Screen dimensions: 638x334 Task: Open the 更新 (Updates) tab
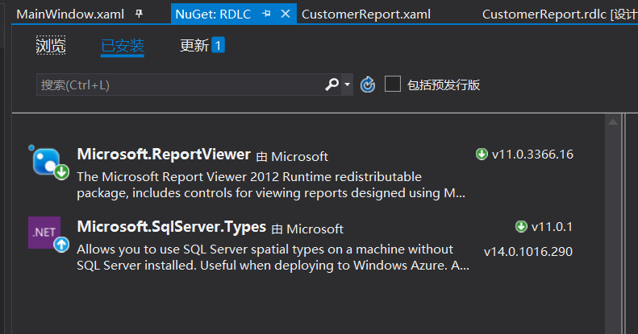(194, 45)
